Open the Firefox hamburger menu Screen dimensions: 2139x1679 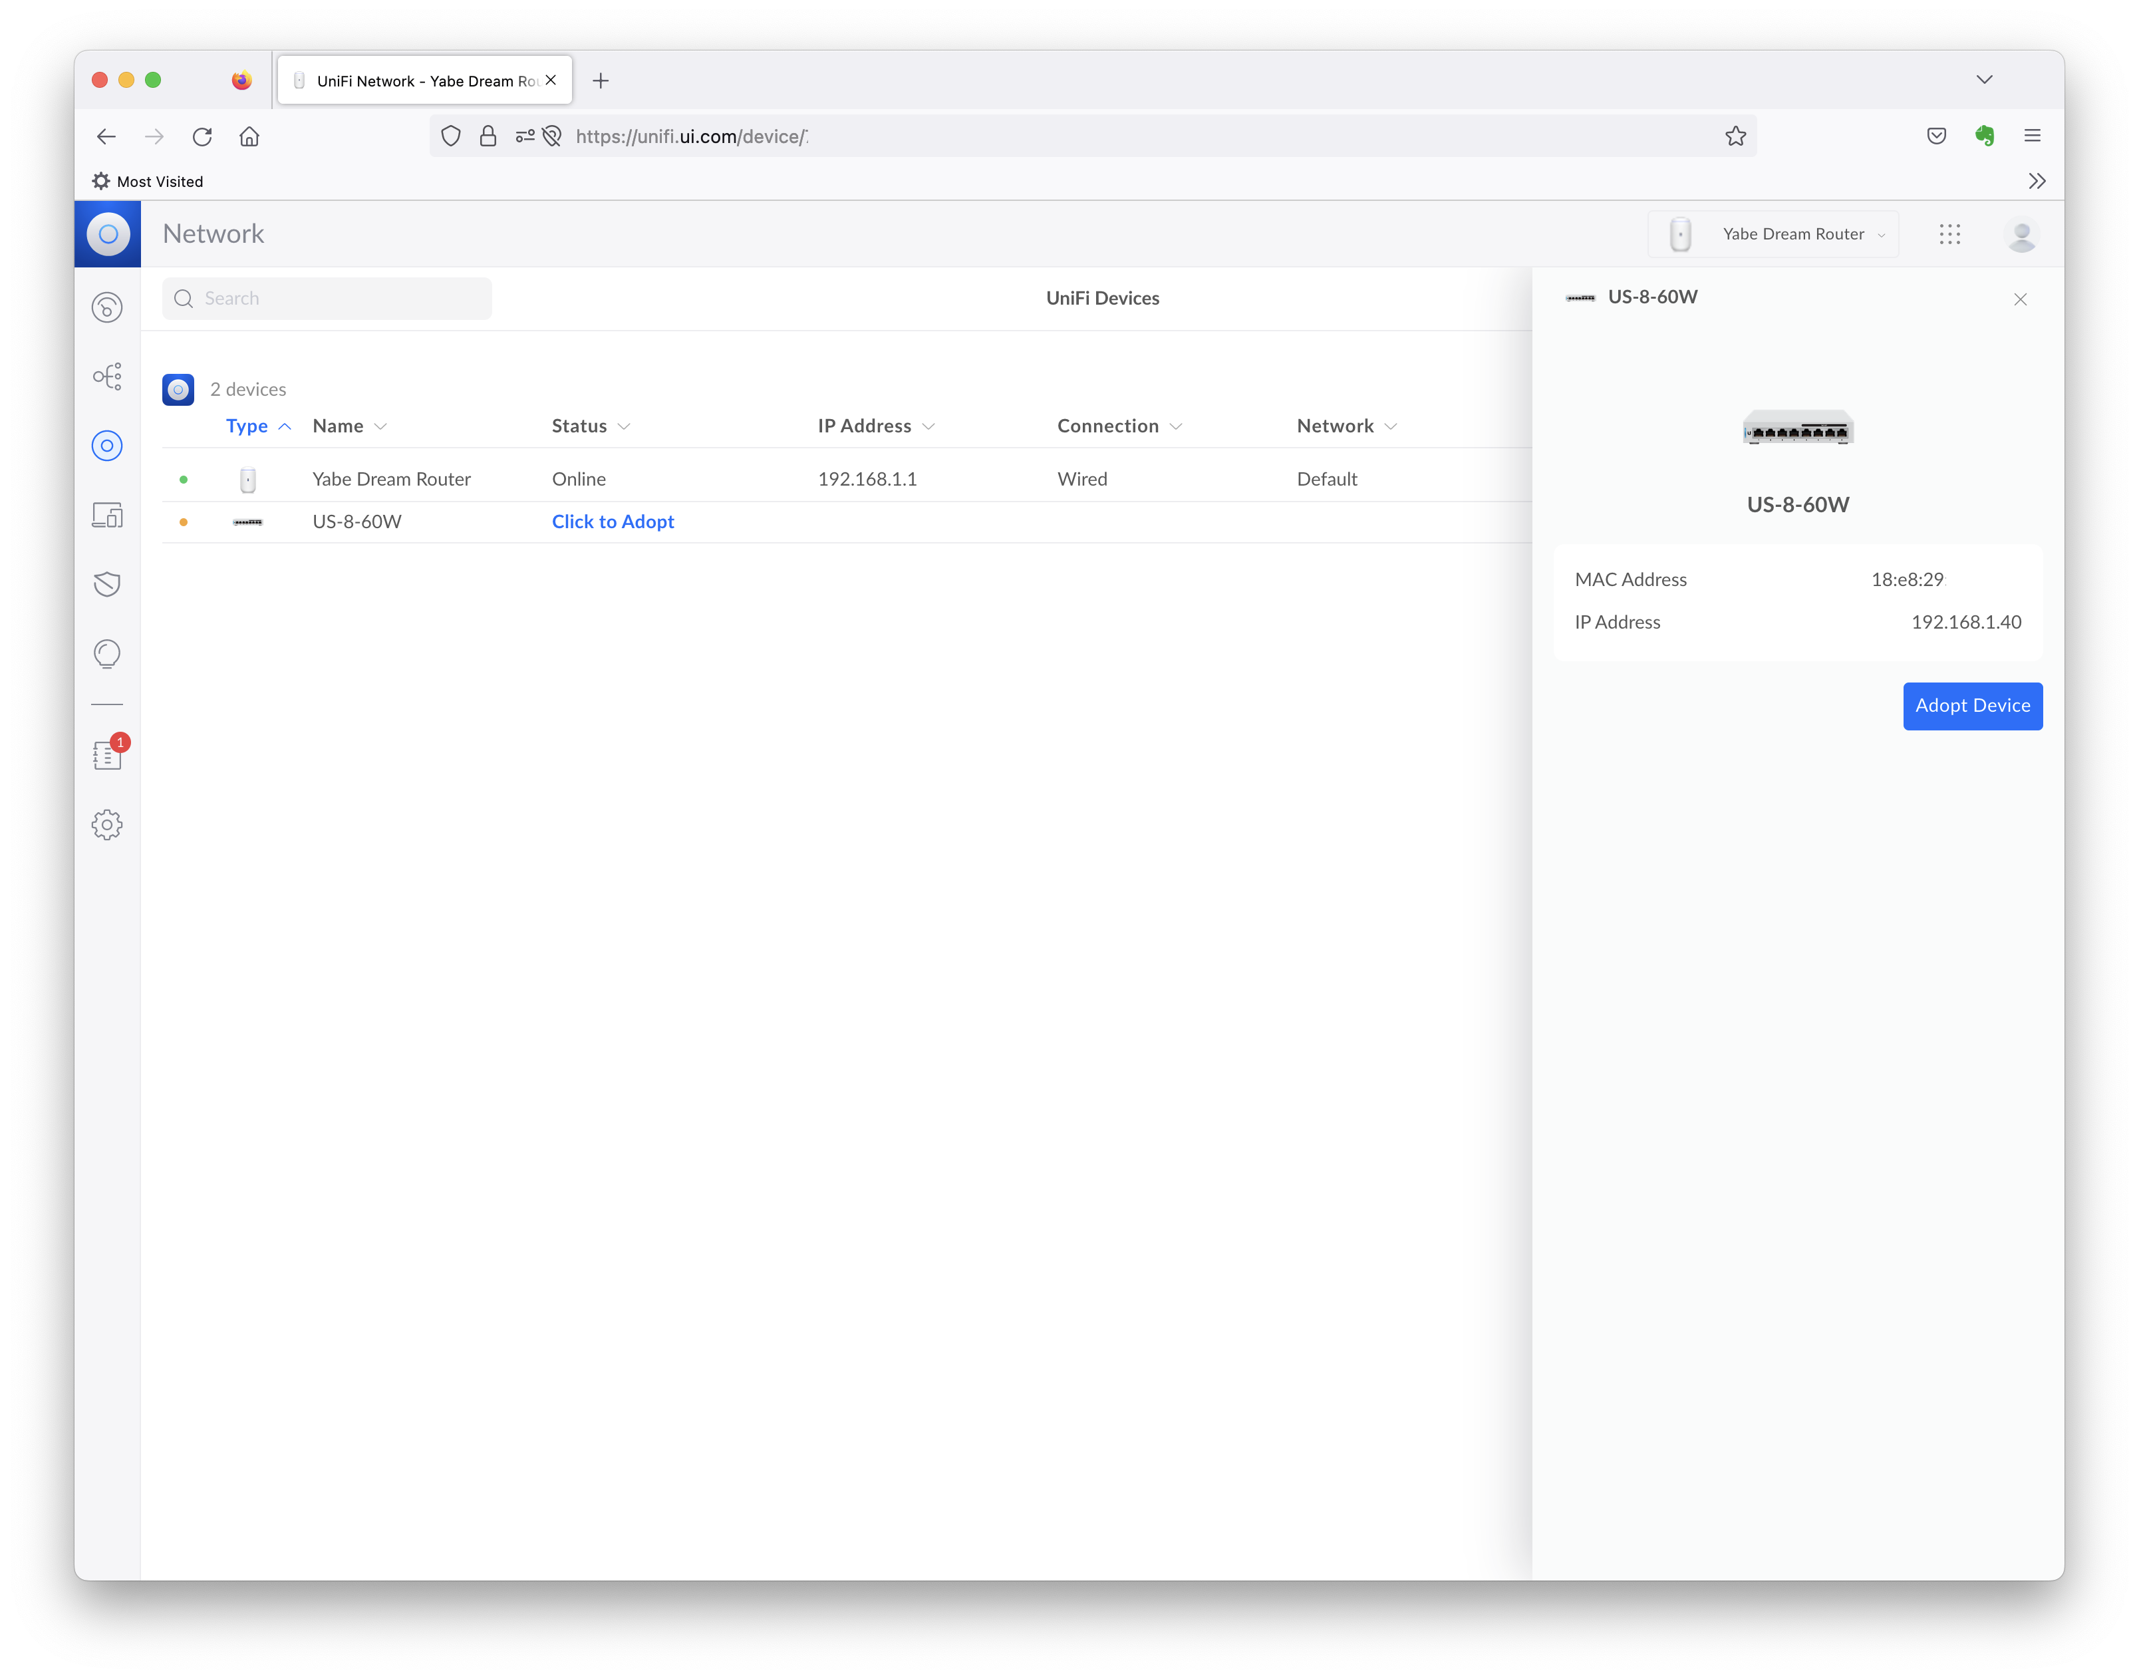[x=2033, y=136]
